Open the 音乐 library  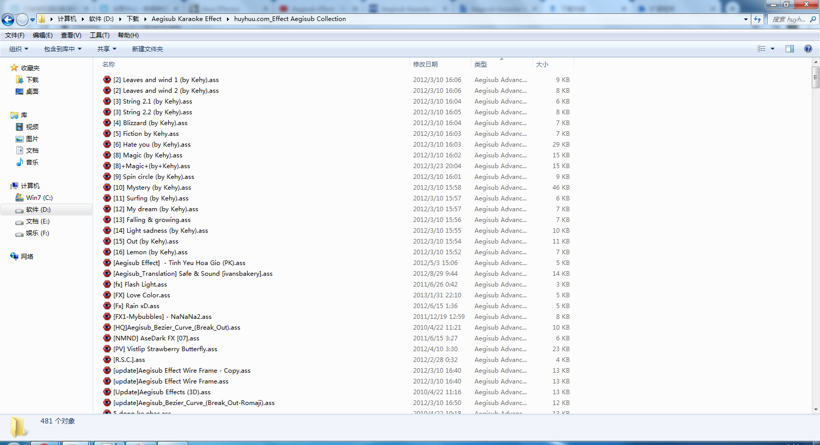[32, 163]
